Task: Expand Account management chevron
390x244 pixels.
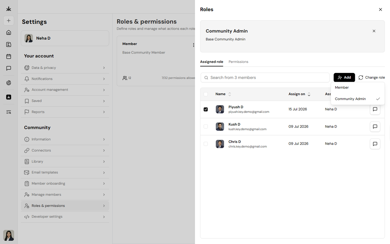Action: pyautogui.click(x=104, y=90)
